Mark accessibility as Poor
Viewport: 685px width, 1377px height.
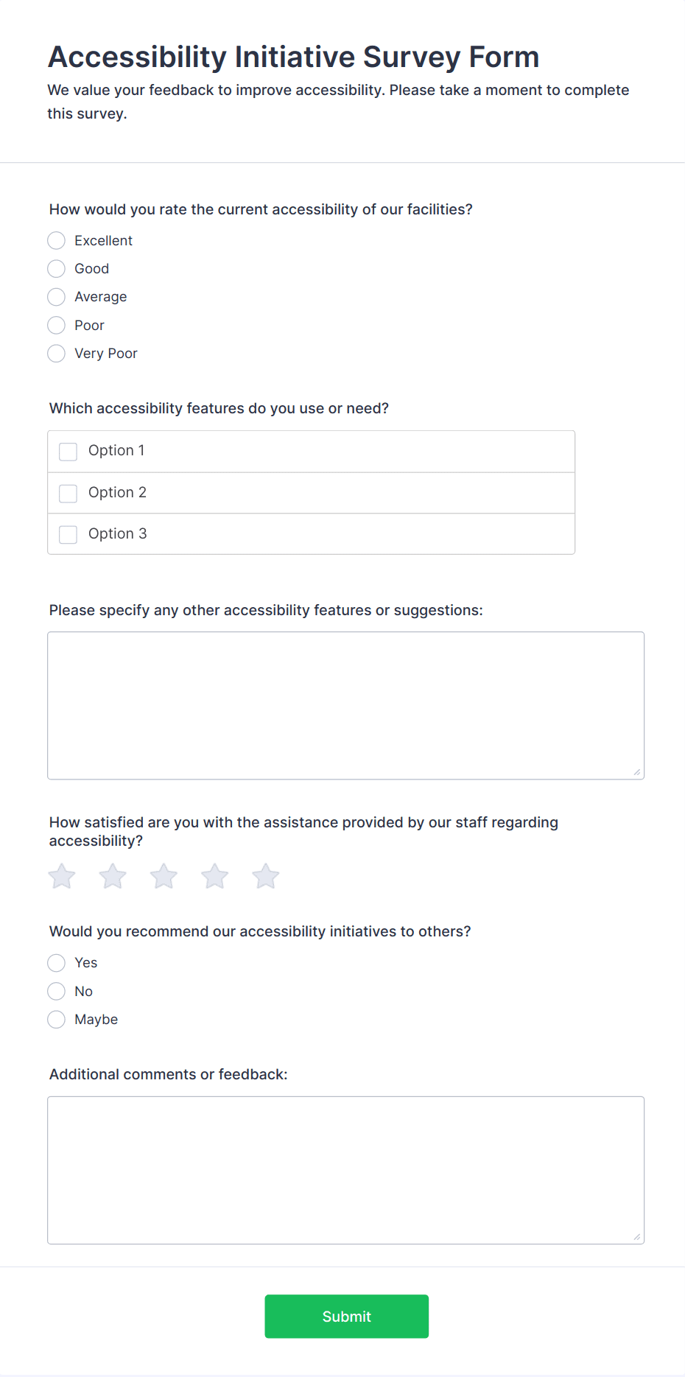(57, 326)
